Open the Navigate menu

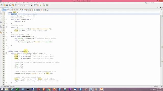click(10, 3)
